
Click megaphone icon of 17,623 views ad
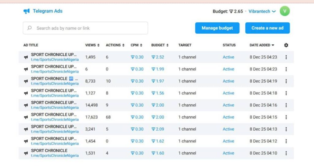(x=26, y=117)
